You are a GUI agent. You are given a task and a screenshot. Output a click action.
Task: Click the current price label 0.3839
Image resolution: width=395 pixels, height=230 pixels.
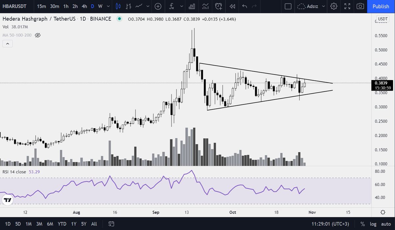click(x=381, y=83)
